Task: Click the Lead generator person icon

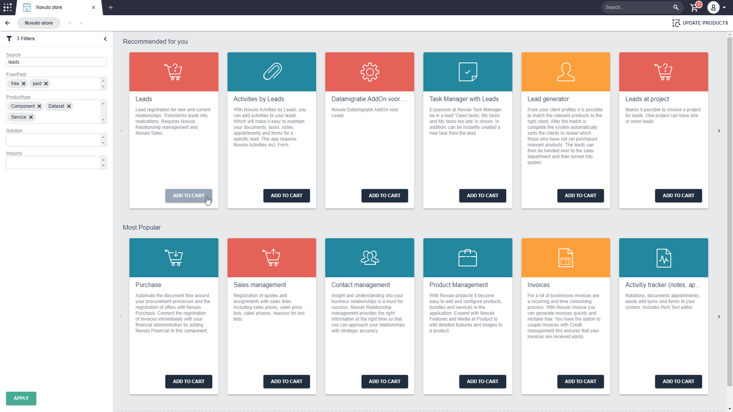Action: coord(566,72)
